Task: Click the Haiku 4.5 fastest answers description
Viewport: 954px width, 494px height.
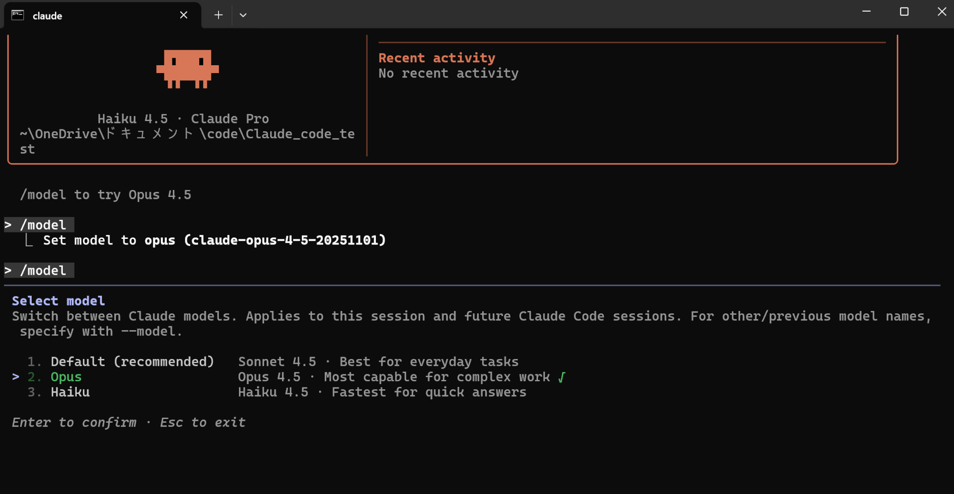Action: pyautogui.click(x=382, y=392)
